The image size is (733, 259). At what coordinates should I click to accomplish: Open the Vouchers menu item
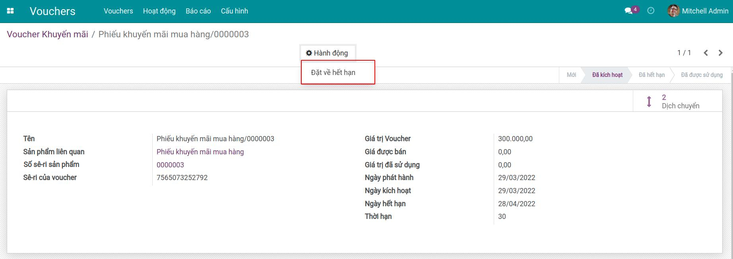tap(118, 11)
